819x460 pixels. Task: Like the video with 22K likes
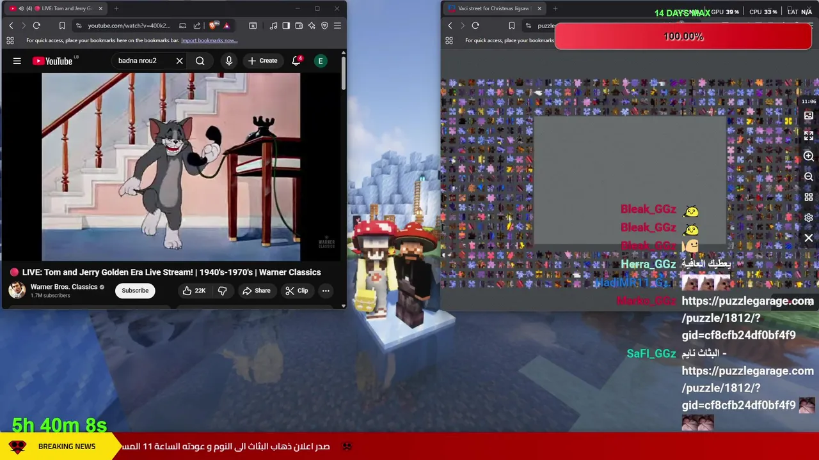point(194,291)
